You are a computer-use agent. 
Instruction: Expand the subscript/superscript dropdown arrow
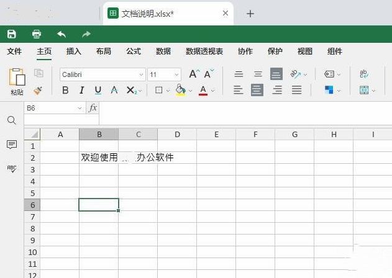[140, 91]
